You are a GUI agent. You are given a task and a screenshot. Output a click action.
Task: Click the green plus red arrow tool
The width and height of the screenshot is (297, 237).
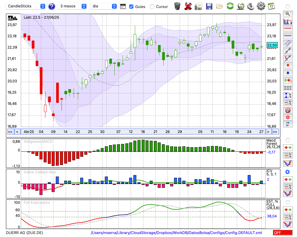tap(288, 81)
